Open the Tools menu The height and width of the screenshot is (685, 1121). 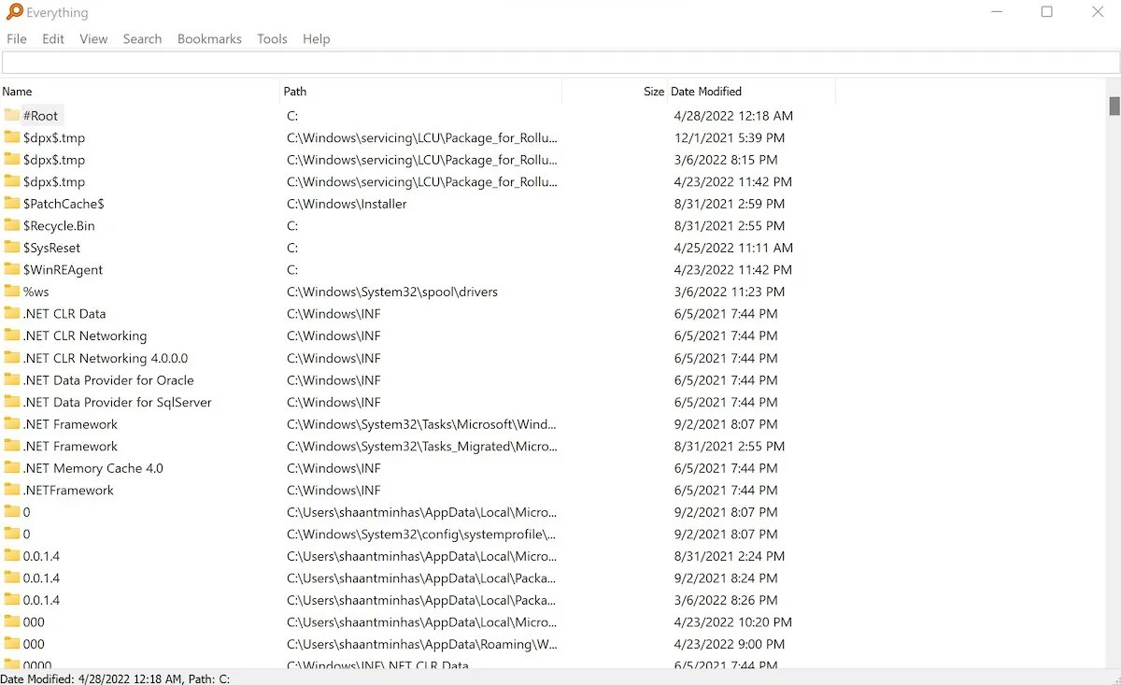click(272, 38)
